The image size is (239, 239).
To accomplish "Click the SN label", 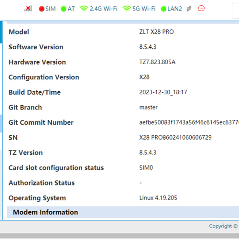I will point(13,138).
